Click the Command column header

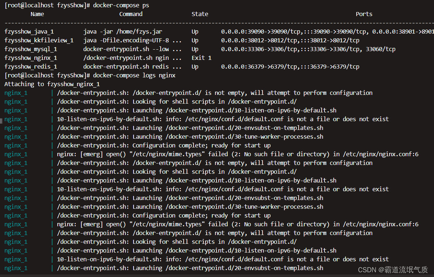click(x=131, y=14)
